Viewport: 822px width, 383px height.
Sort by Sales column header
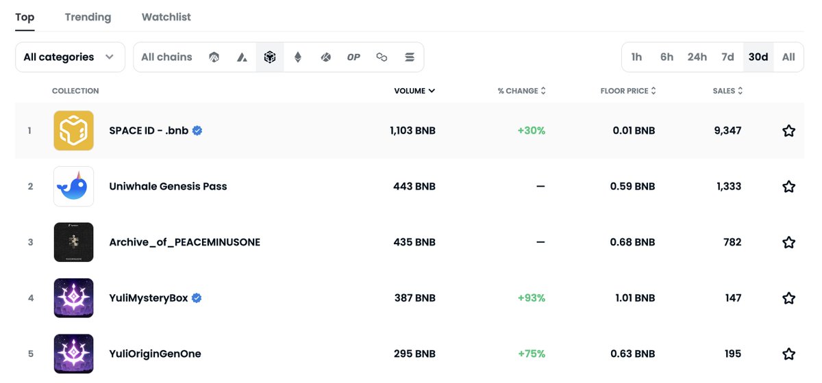coord(728,91)
